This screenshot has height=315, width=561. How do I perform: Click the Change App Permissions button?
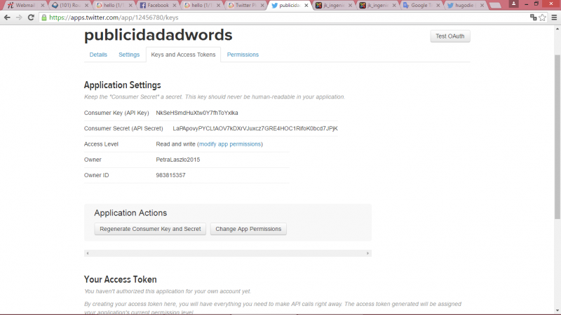pyautogui.click(x=248, y=229)
